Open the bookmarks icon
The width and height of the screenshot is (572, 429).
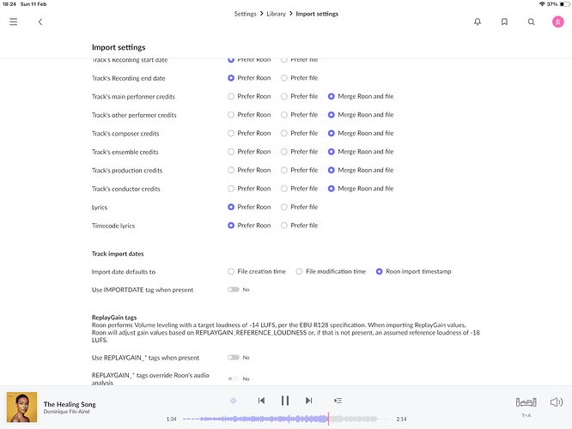(504, 21)
